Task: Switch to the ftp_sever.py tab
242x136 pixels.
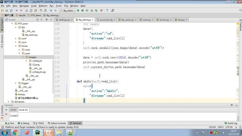Action: pos(127,20)
